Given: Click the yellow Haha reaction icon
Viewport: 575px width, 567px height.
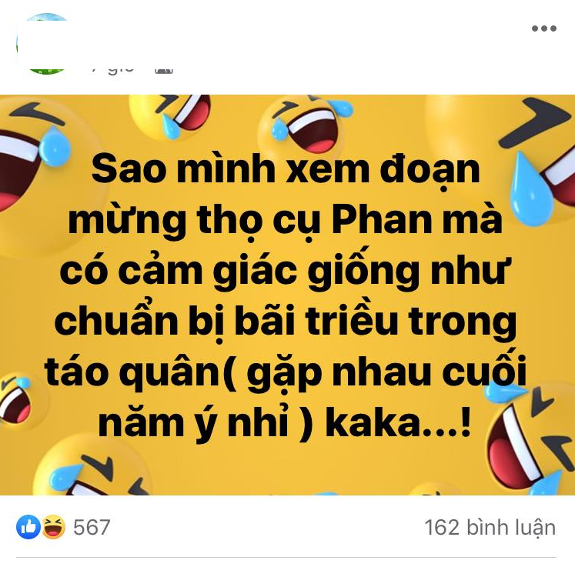Looking at the screenshot, I should [x=54, y=527].
